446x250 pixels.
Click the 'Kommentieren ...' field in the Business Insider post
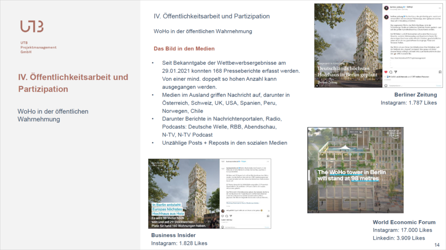tap(231, 227)
